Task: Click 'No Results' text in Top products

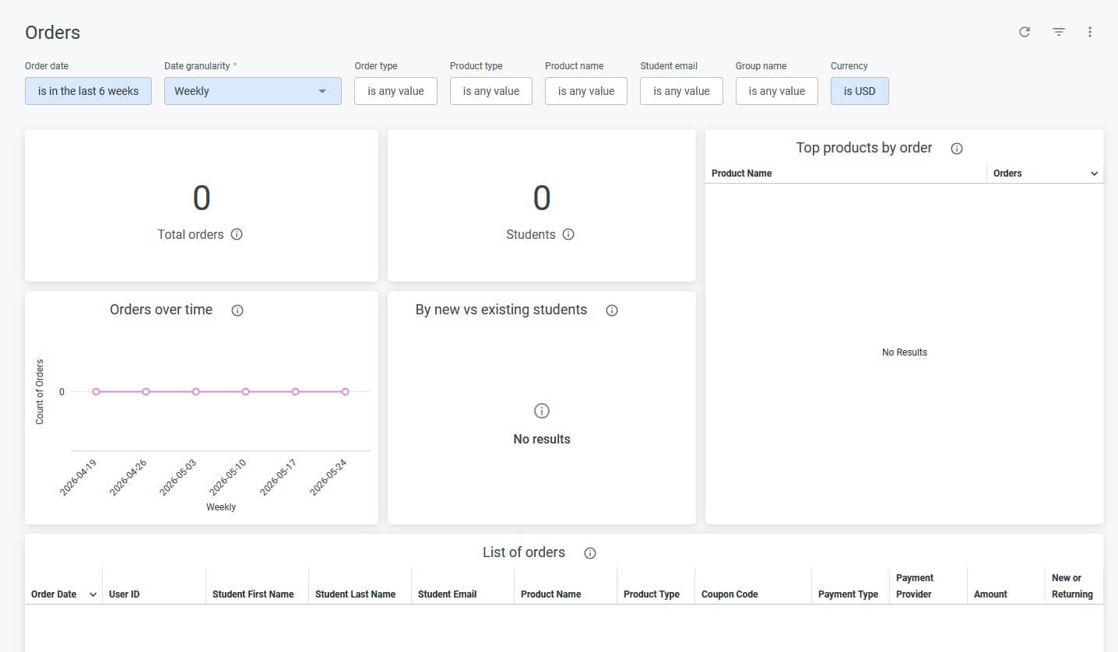Action: pos(905,352)
